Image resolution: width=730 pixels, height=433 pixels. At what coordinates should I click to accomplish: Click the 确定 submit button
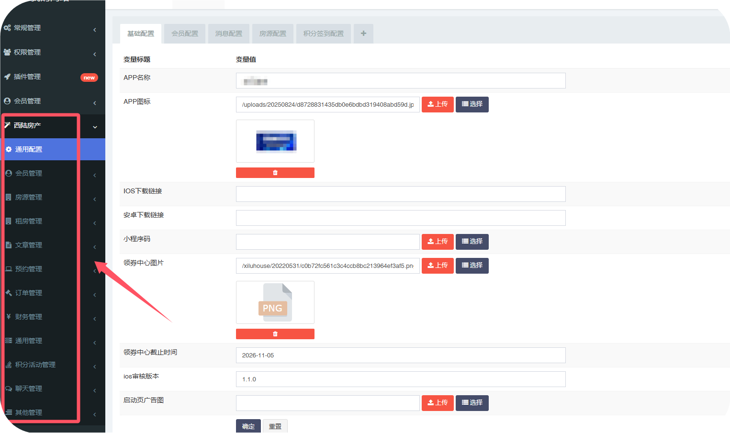point(248,426)
